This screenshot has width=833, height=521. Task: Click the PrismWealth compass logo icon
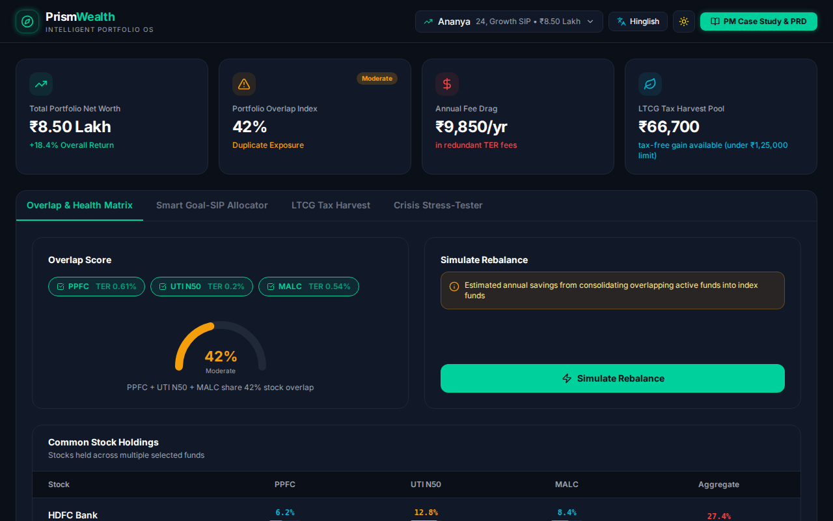[x=27, y=21]
